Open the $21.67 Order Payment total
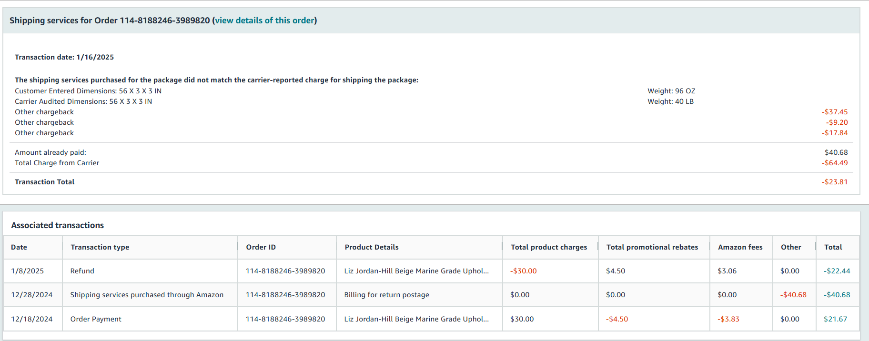Viewport: 869px width, 341px height. coord(836,319)
